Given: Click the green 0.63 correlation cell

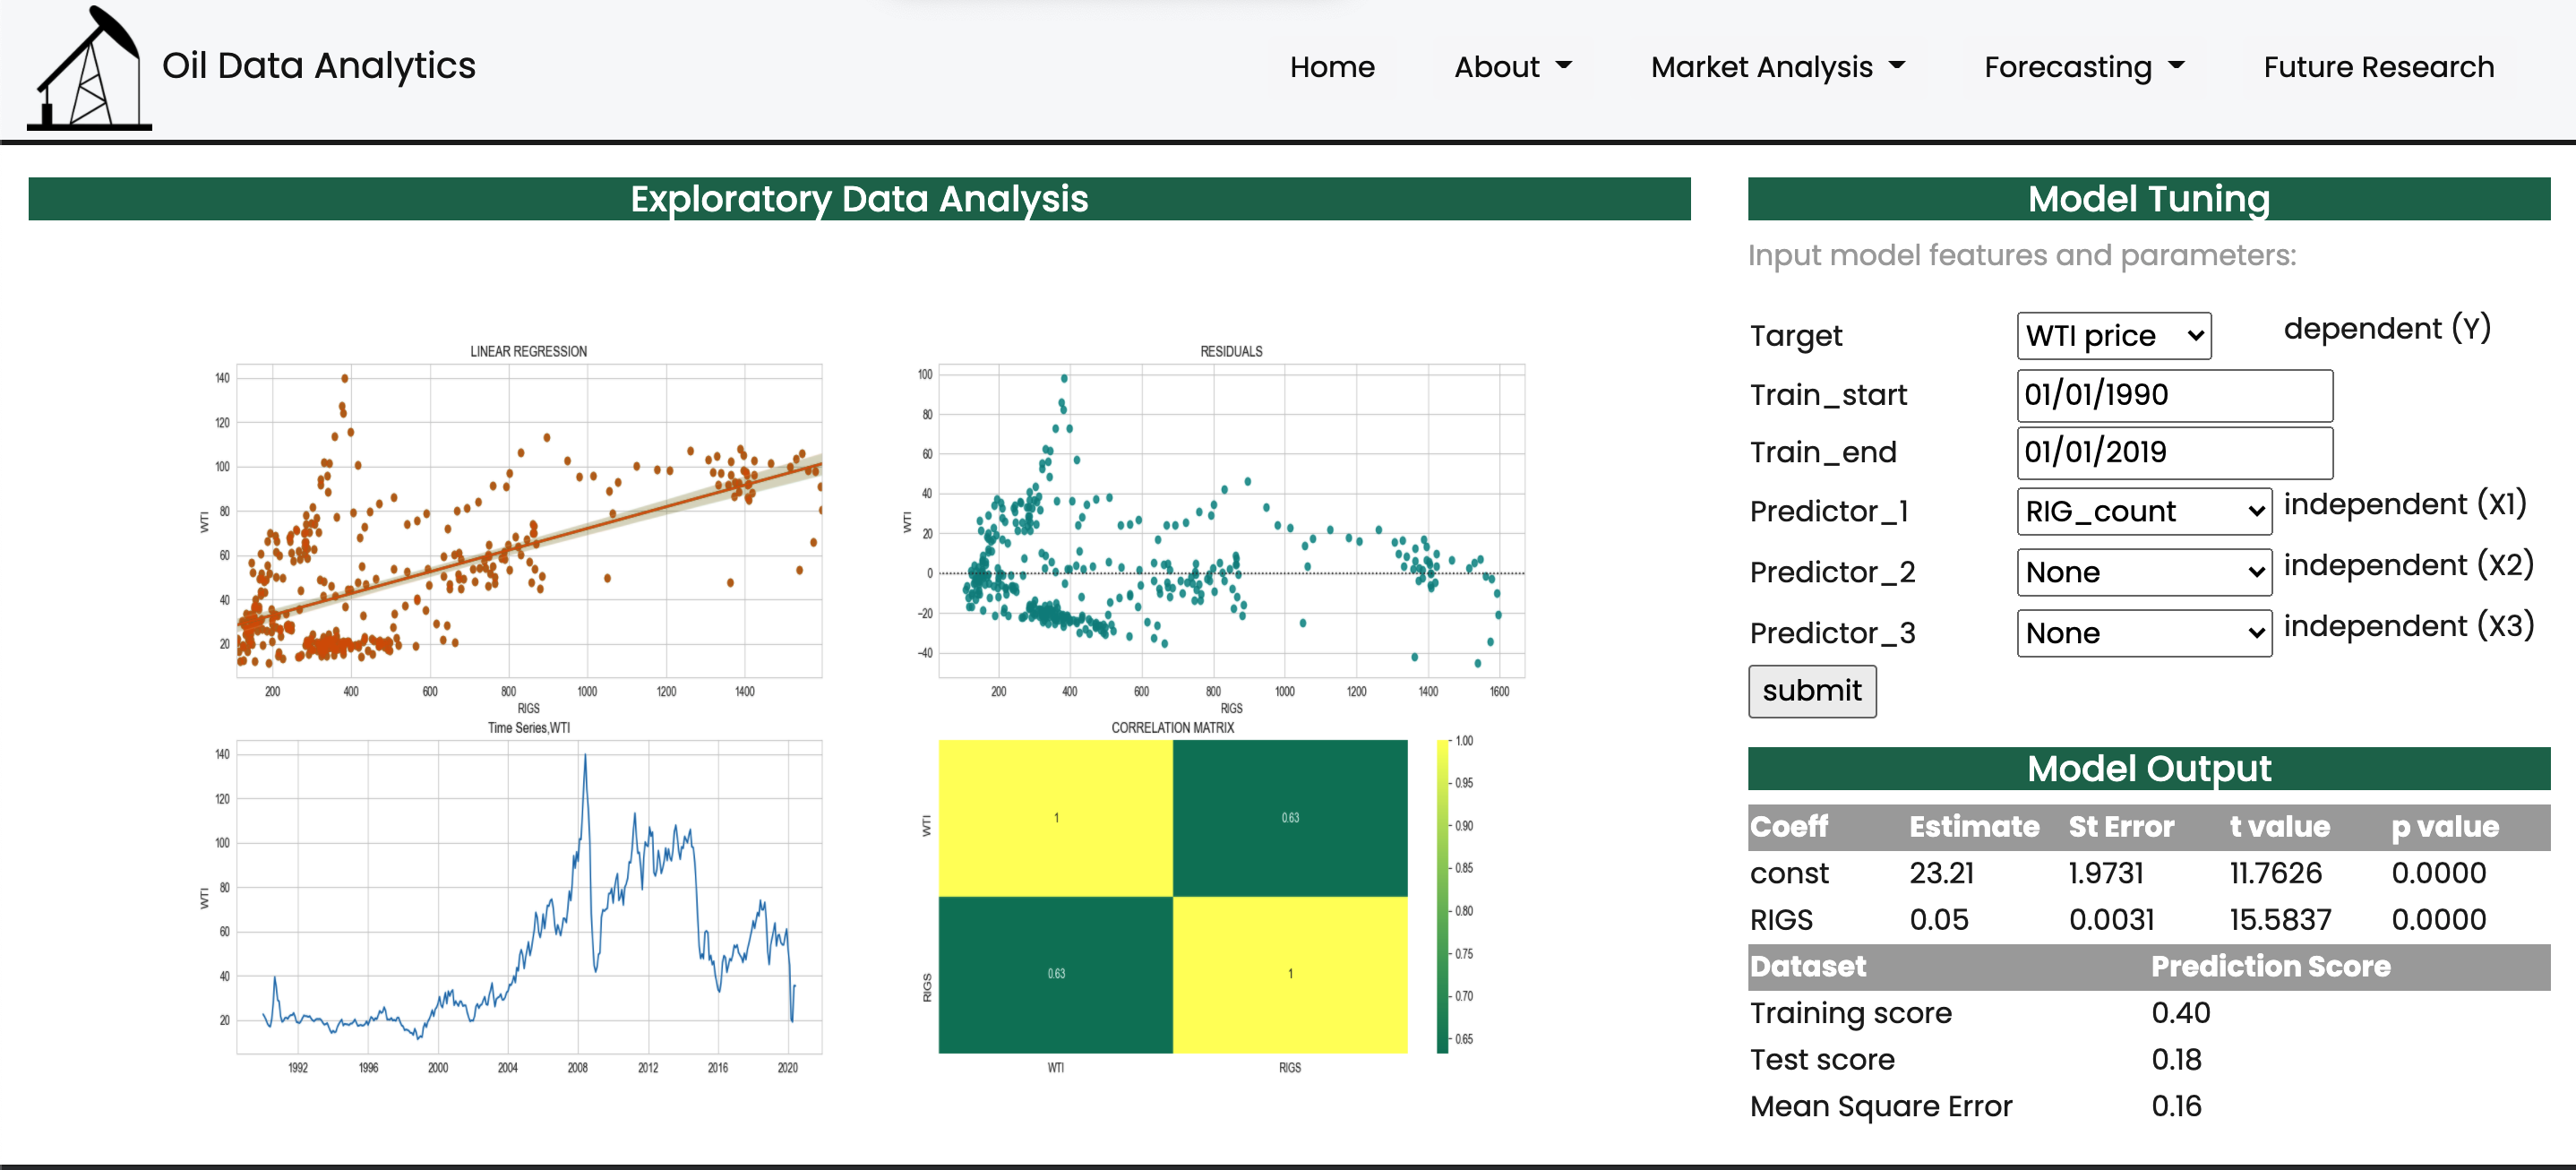Looking at the screenshot, I should tap(1289, 818).
